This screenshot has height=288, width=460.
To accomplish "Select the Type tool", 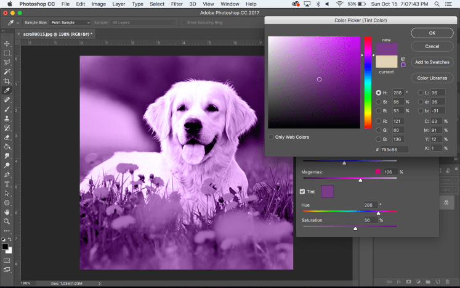I will coord(7,184).
